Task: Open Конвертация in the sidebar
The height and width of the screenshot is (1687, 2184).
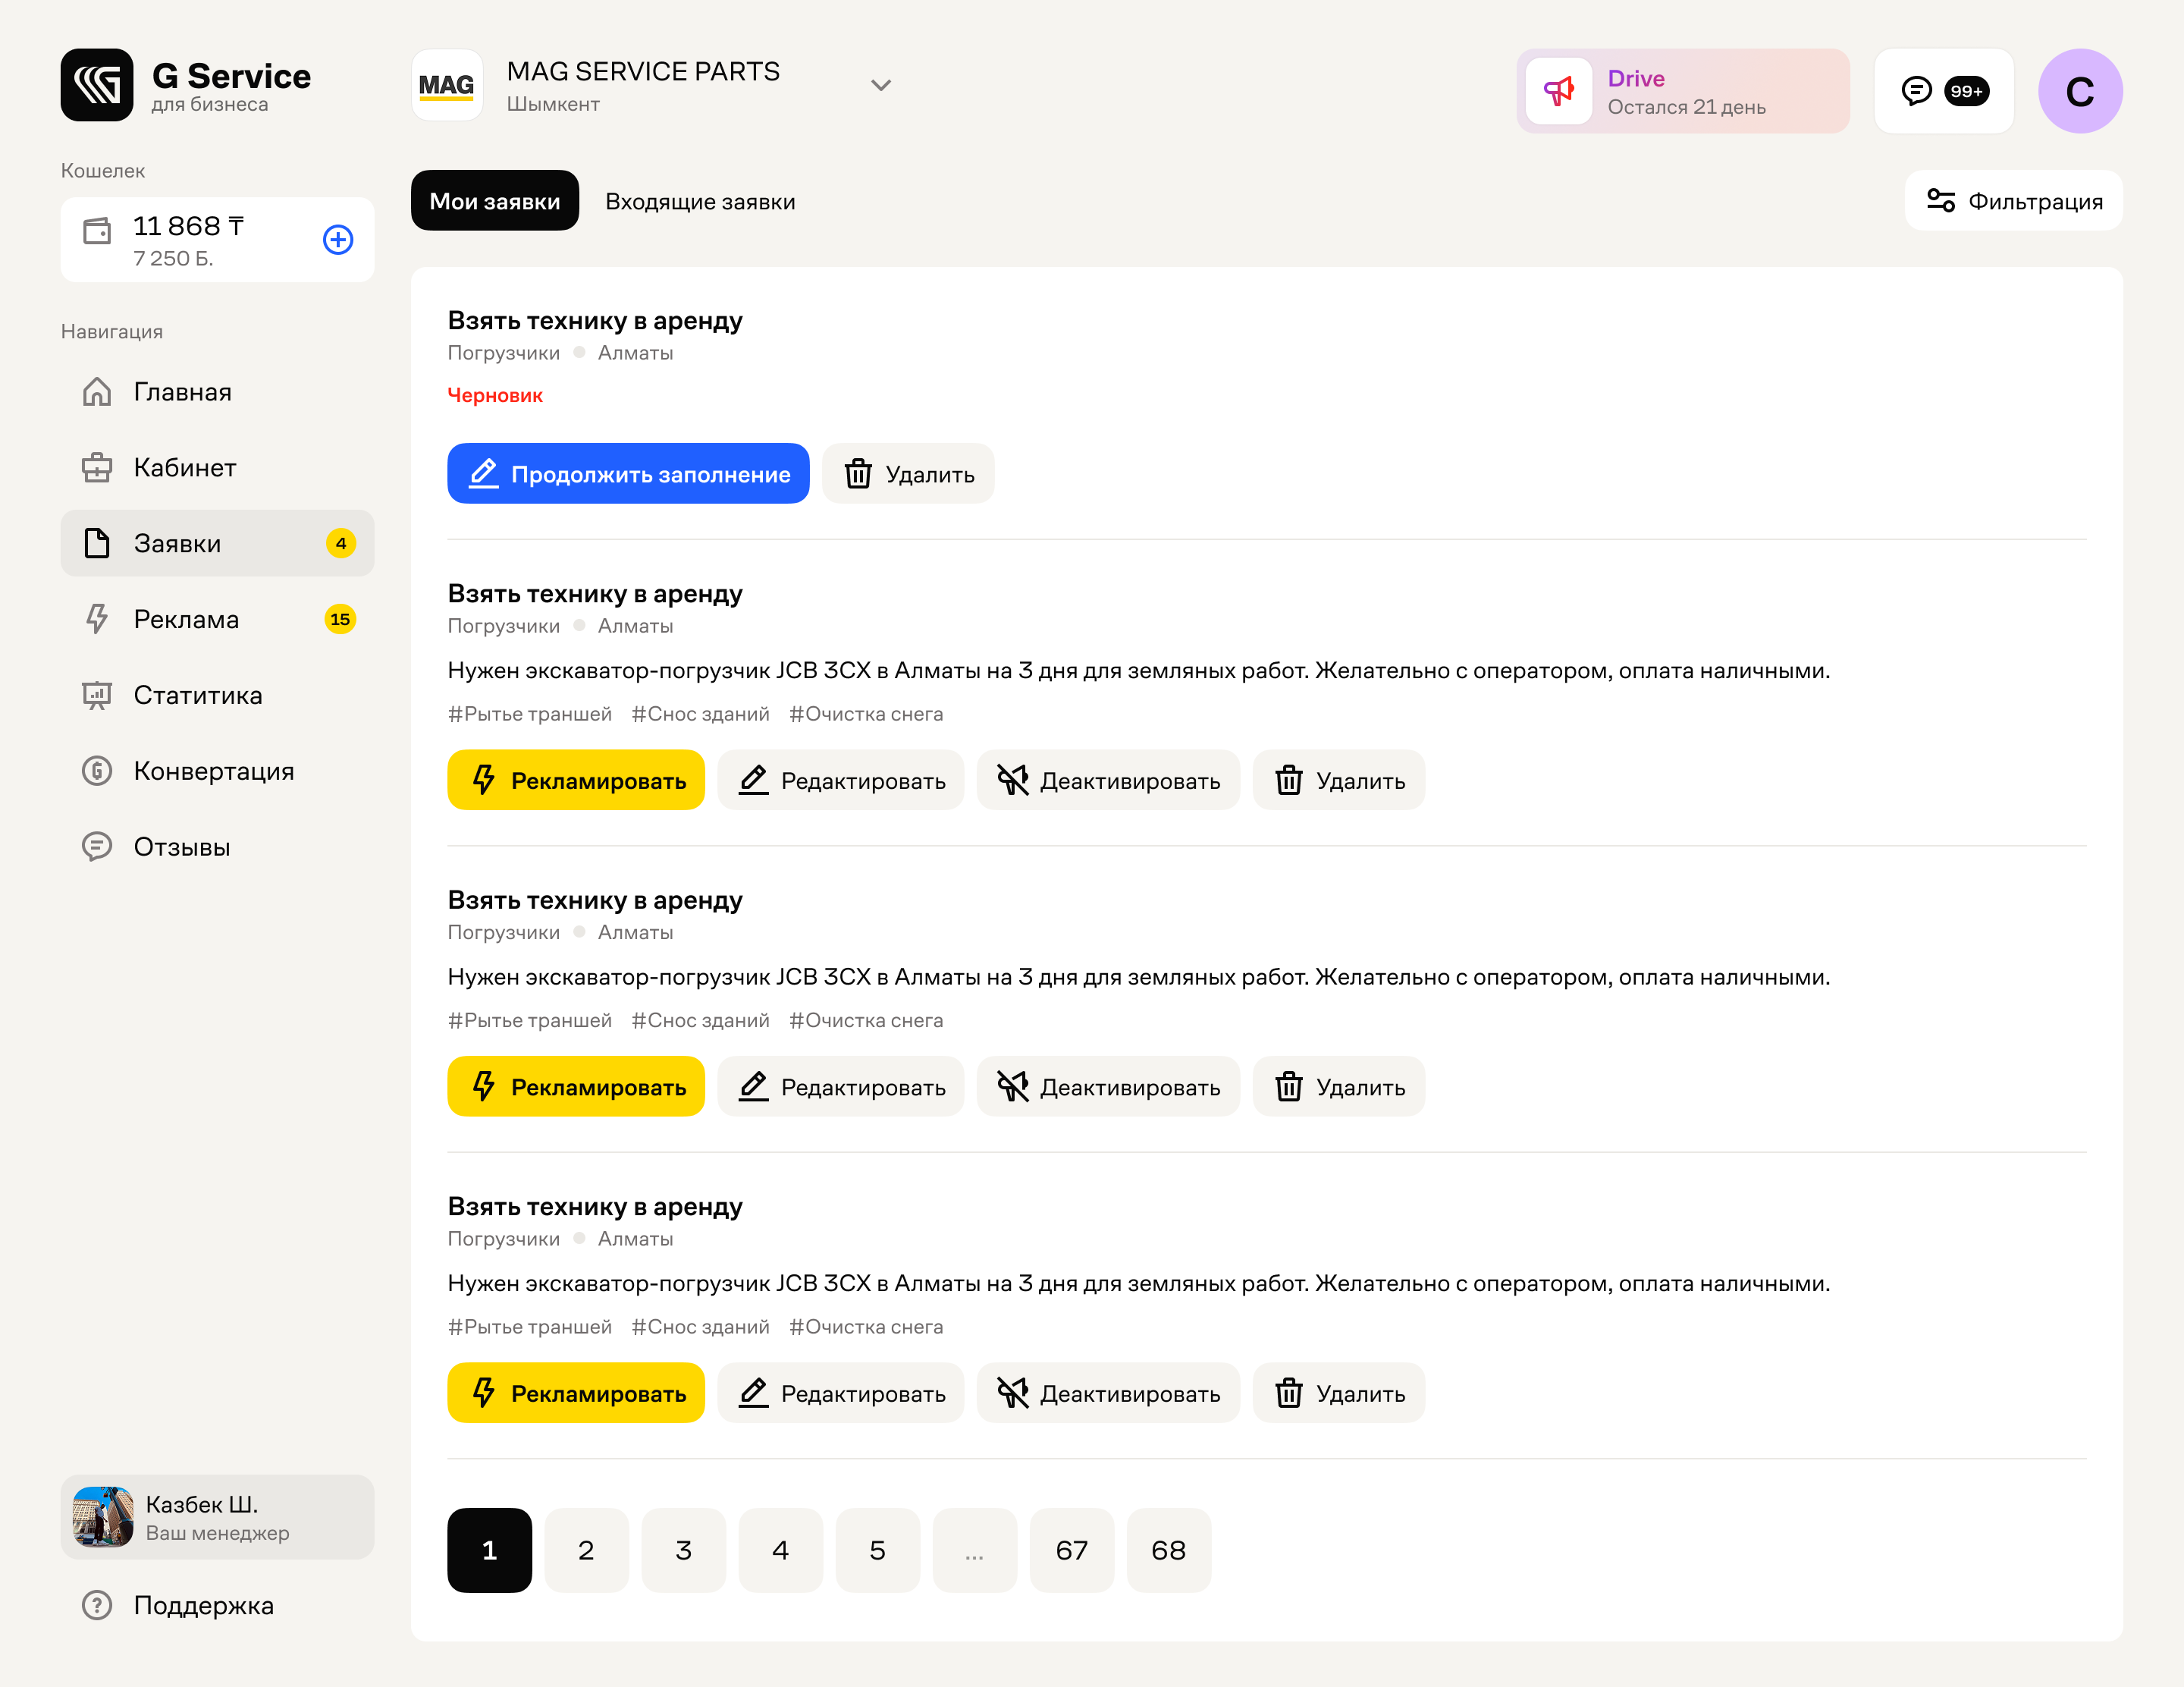Action: 217,771
